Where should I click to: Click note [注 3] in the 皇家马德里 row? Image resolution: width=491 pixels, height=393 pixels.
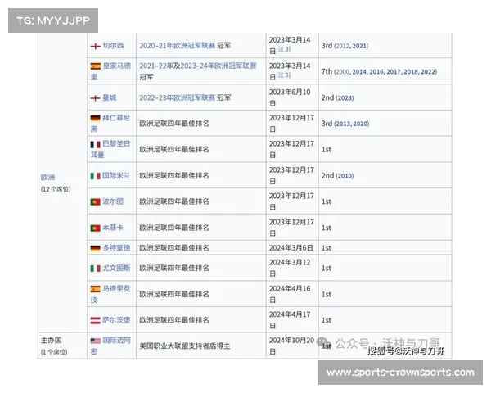pos(283,75)
